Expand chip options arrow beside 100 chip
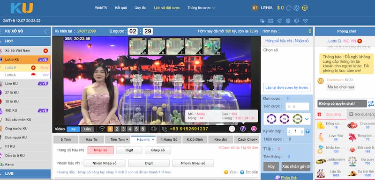The width and height of the screenshot is (375, 180). (307, 119)
